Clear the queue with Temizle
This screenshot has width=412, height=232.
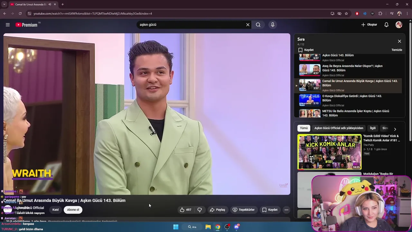(397, 50)
